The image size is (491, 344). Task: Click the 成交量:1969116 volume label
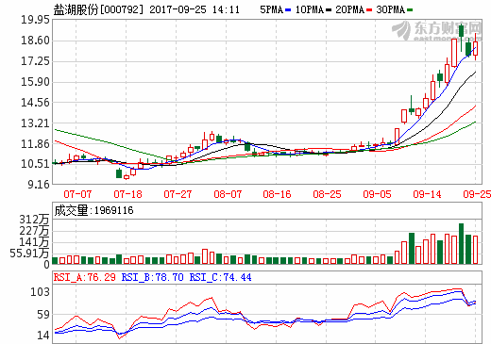click(93, 210)
